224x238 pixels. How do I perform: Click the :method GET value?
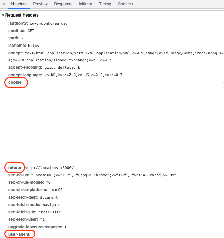tap(31, 31)
